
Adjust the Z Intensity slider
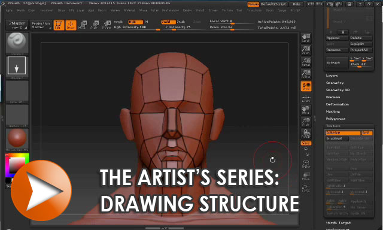point(184,28)
